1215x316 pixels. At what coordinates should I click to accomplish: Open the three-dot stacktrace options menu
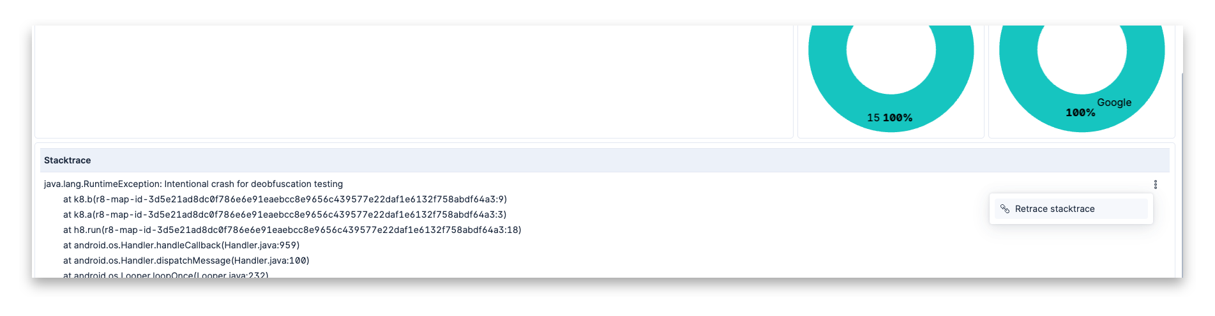pyautogui.click(x=1155, y=184)
